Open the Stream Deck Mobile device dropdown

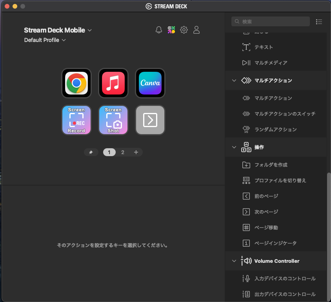[x=58, y=30]
